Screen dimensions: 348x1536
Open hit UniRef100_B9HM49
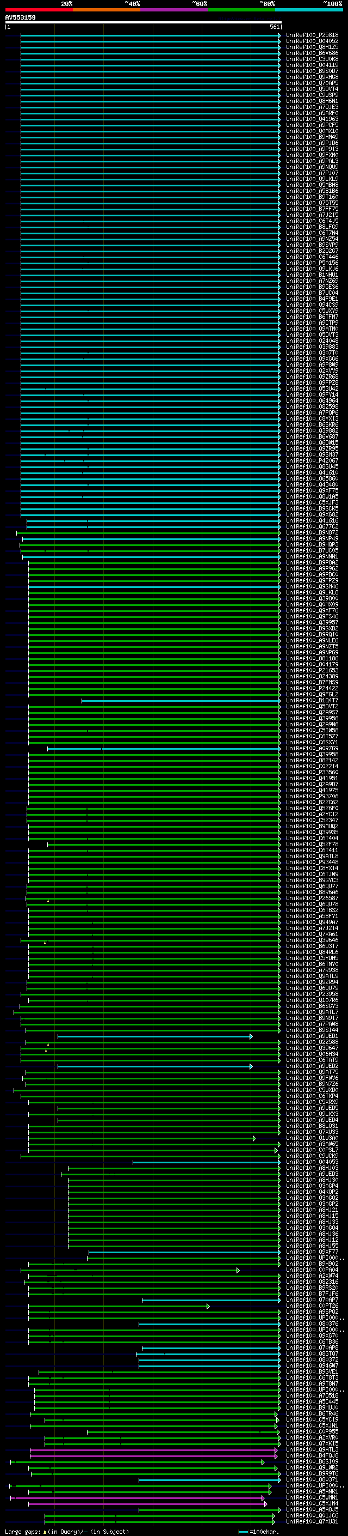point(312,137)
